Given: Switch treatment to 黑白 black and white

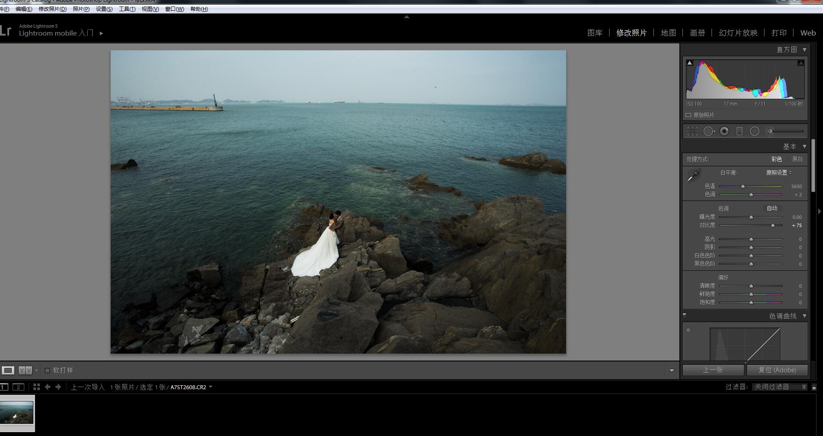Looking at the screenshot, I should coord(797,159).
